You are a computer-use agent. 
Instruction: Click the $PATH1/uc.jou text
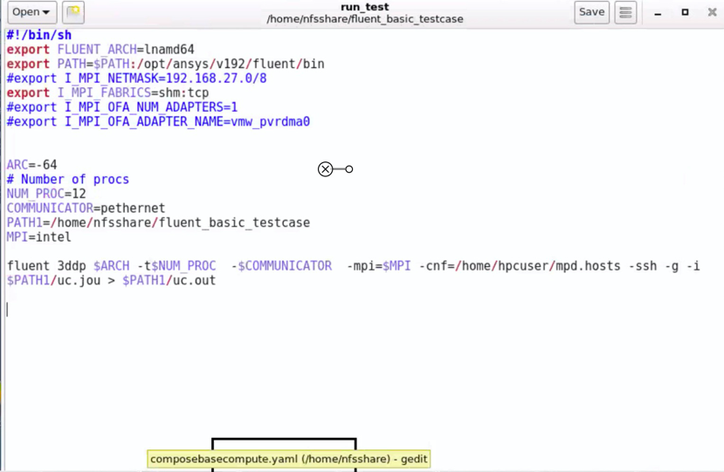click(x=53, y=280)
